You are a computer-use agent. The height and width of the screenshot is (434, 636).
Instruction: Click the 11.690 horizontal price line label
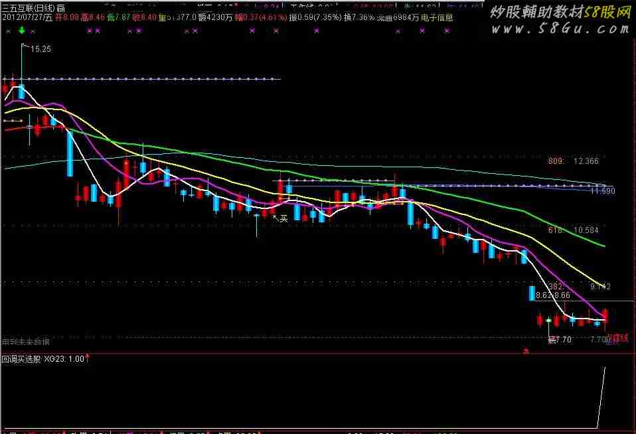pyautogui.click(x=603, y=190)
